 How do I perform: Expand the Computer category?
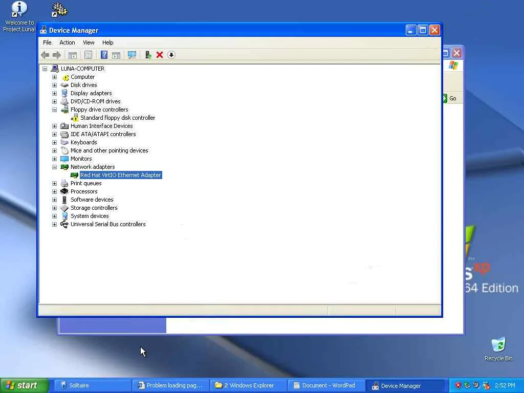pyautogui.click(x=54, y=77)
